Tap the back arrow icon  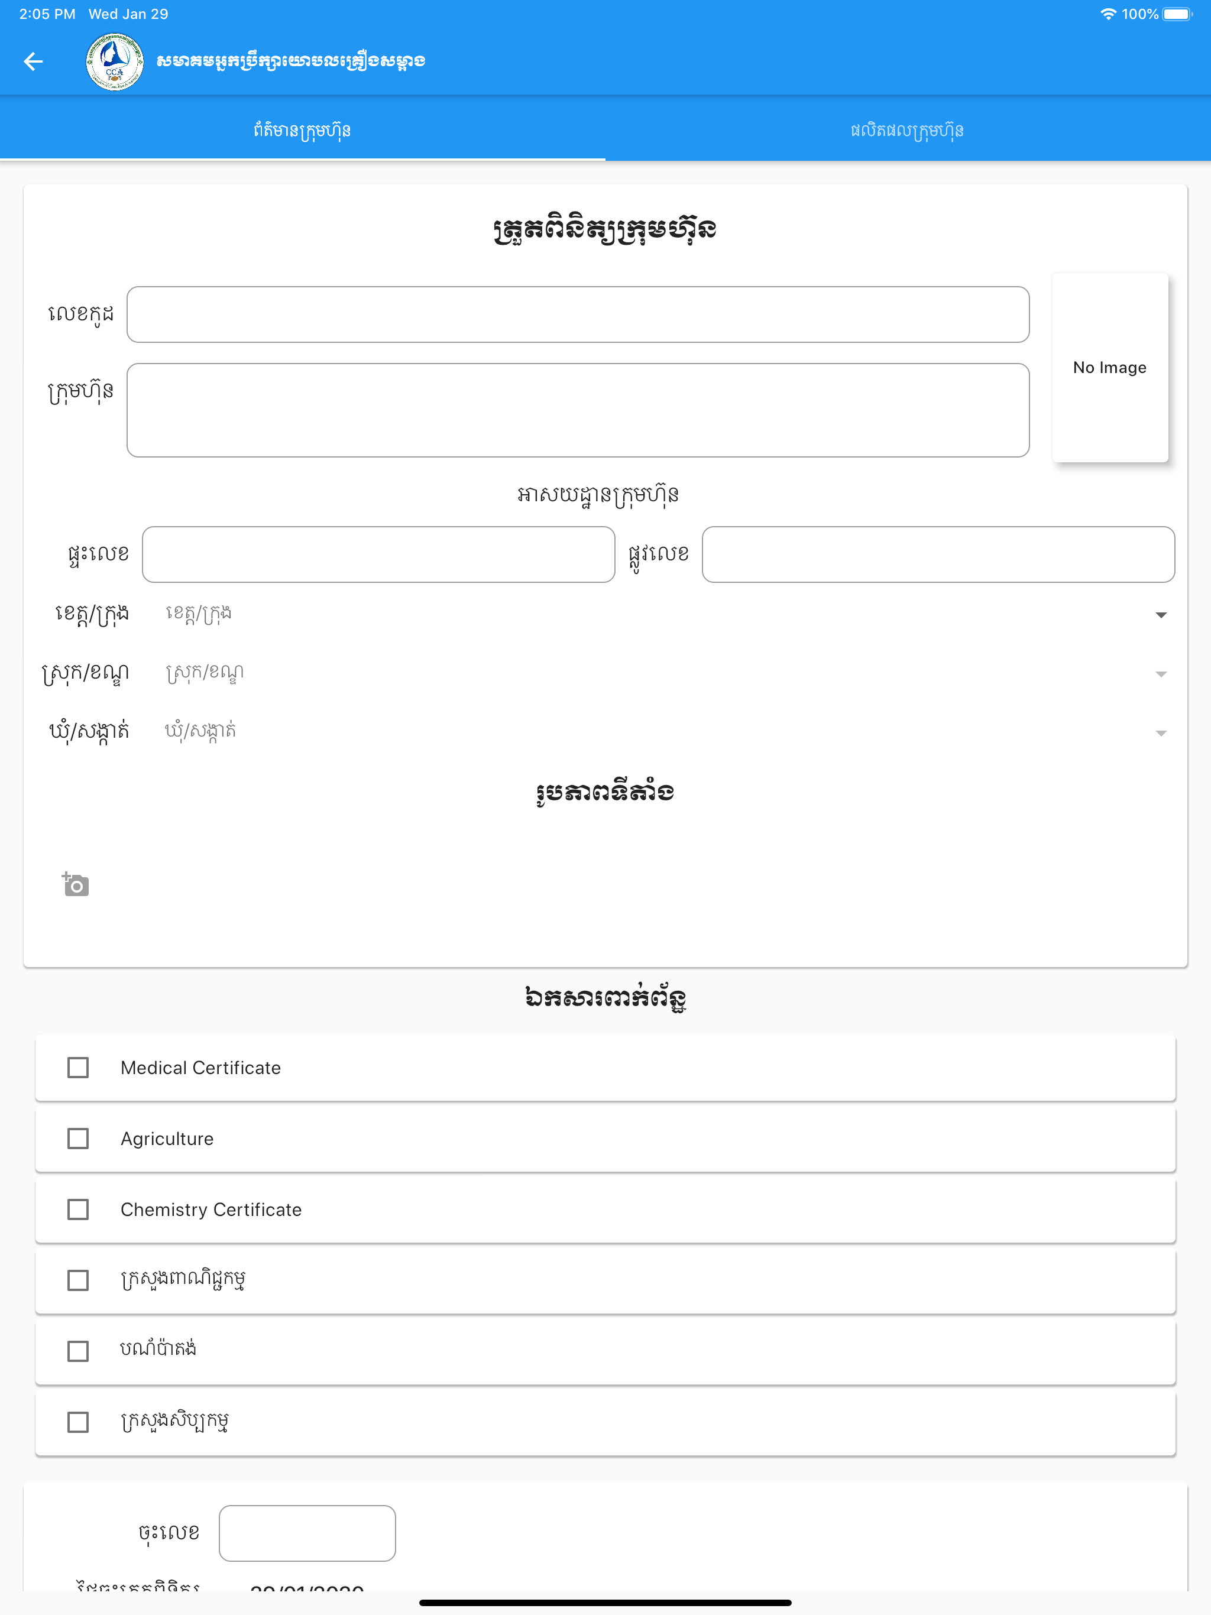coord(34,61)
